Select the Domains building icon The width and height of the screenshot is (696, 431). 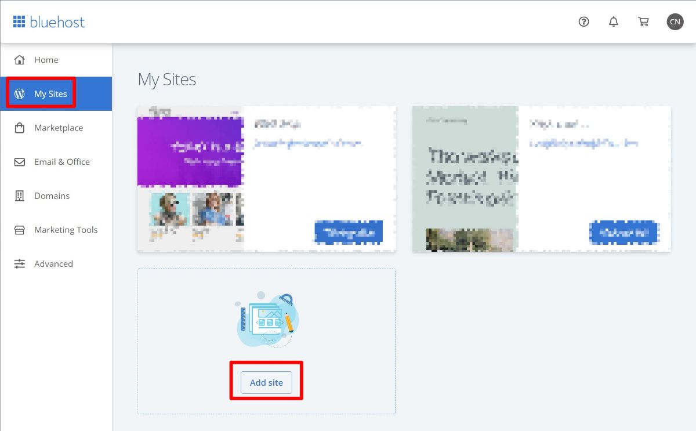tap(20, 195)
